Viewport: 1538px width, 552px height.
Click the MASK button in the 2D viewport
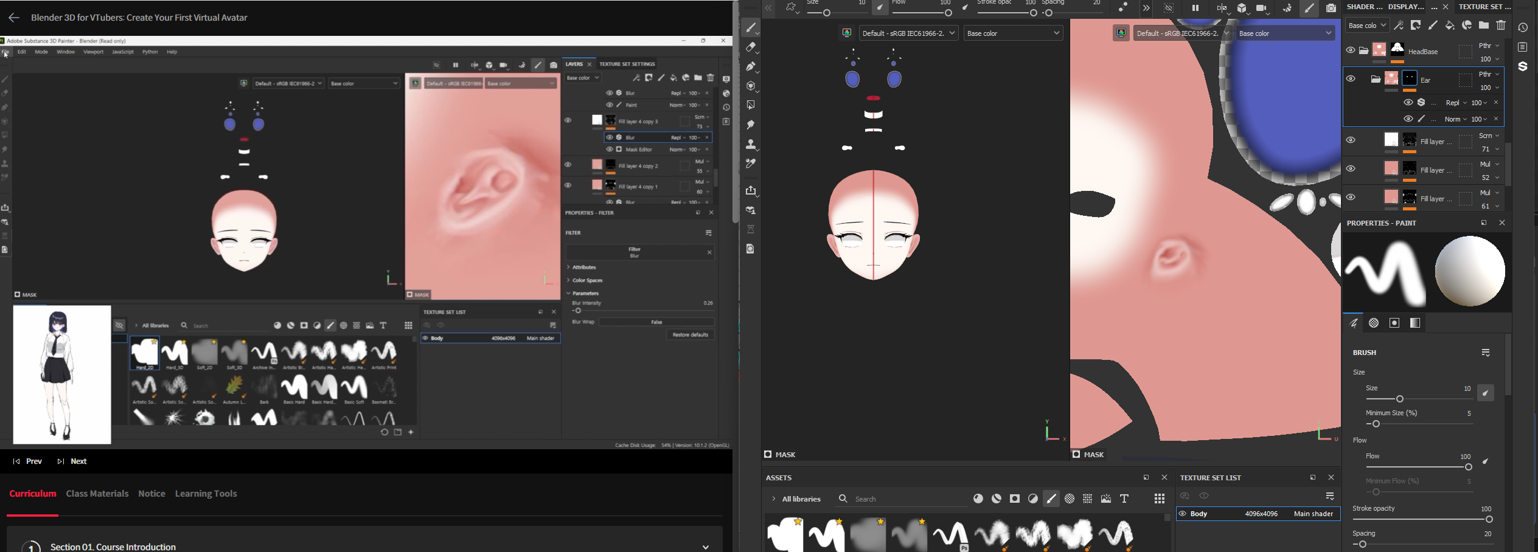(1088, 455)
